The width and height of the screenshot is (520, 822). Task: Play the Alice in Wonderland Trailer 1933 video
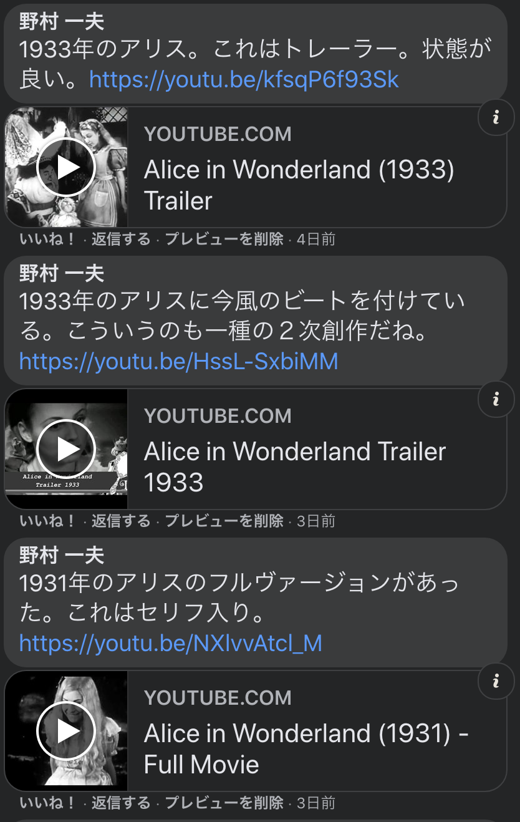[66, 449]
